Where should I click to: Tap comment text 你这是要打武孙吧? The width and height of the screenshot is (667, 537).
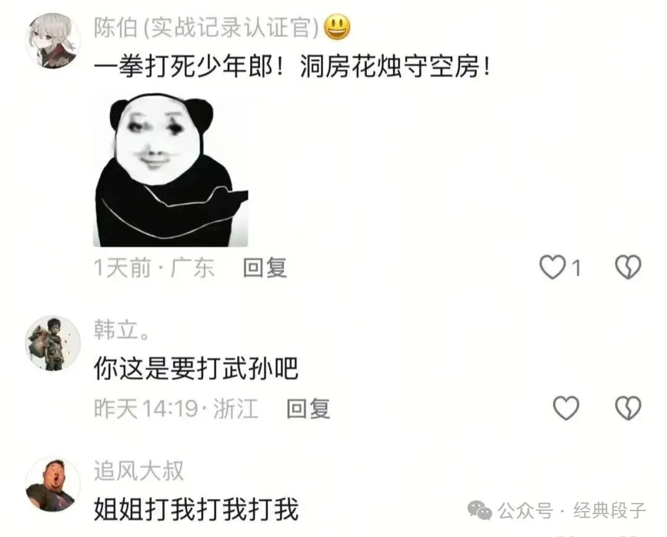point(196,368)
